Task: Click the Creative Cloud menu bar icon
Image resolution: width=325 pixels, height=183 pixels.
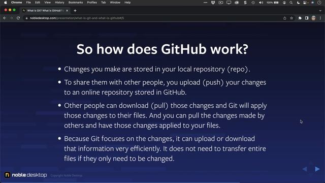Action: 237,3
